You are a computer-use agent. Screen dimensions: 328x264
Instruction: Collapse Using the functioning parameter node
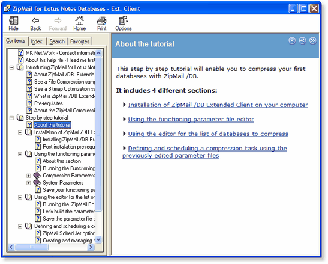coord(20,154)
